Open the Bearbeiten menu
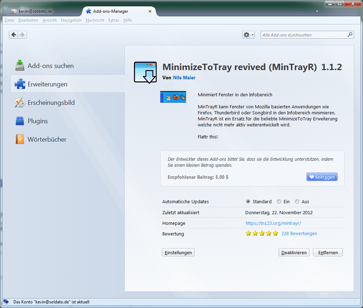363x308 pixels. tap(28, 20)
